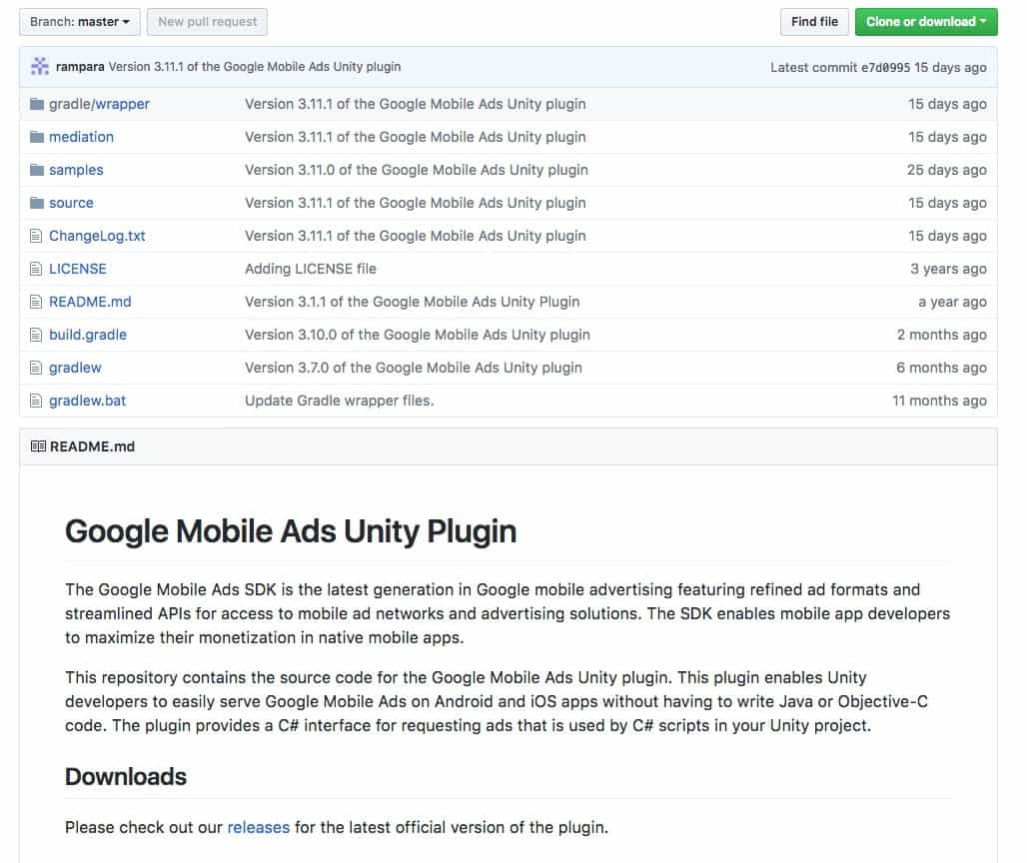This screenshot has height=863, width=1027.
Task: Click the ChangeLog.txt file icon
Action: (36, 236)
